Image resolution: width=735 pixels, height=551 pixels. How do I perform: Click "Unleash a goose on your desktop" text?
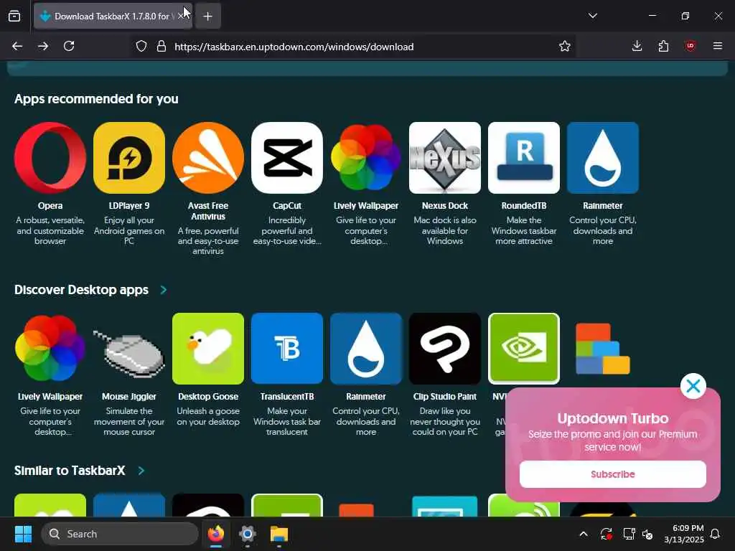click(x=208, y=416)
